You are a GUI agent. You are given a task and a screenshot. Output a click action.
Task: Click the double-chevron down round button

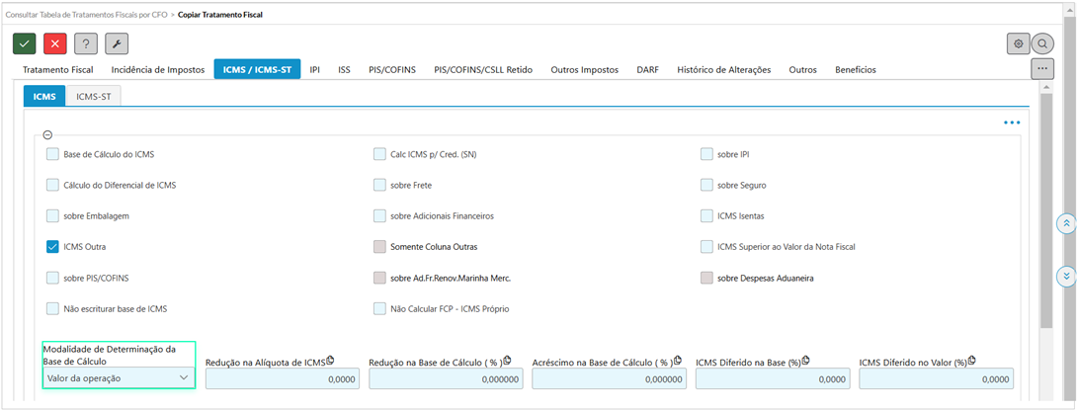(1066, 277)
